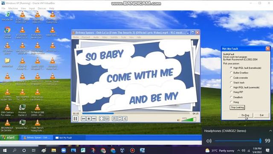Toggle VLC loop mode
Image resolution: width=273 pixels, height=154 pixels.
(119, 119)
